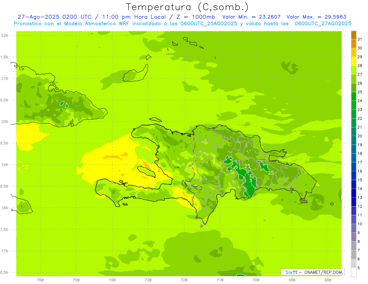Click legend value '31' on the color scale
This screenshot has height=284, width=368.
[x=360, y=39]
